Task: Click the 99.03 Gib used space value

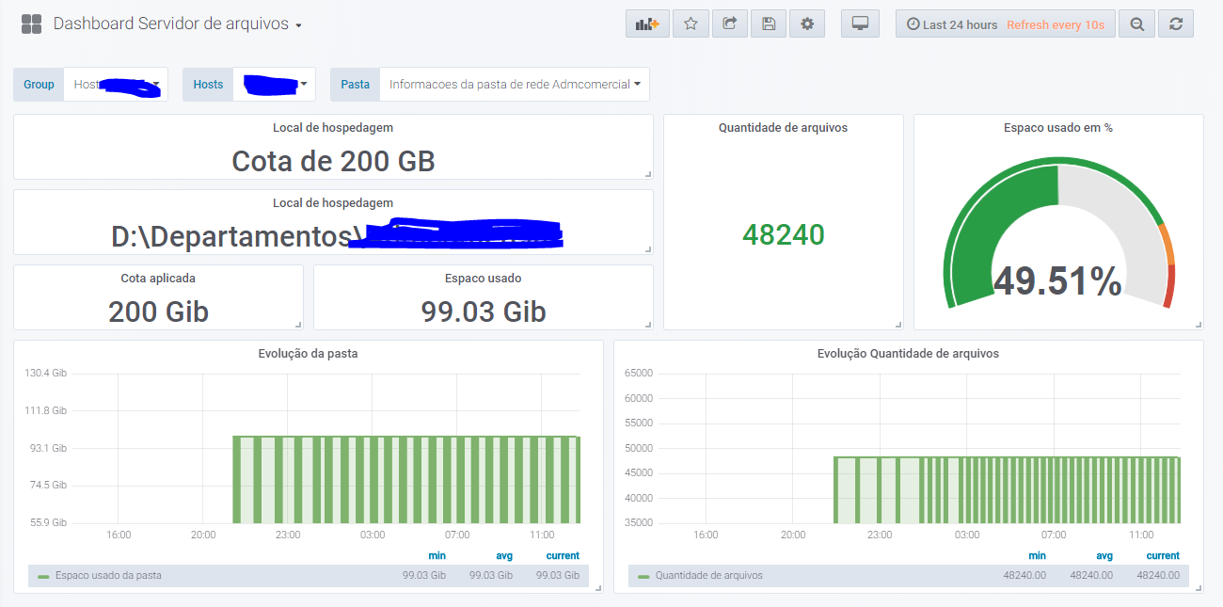Action: click(x=484, y=311)
